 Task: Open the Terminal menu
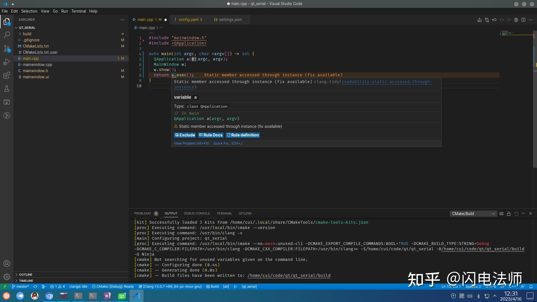coord(79,11)
